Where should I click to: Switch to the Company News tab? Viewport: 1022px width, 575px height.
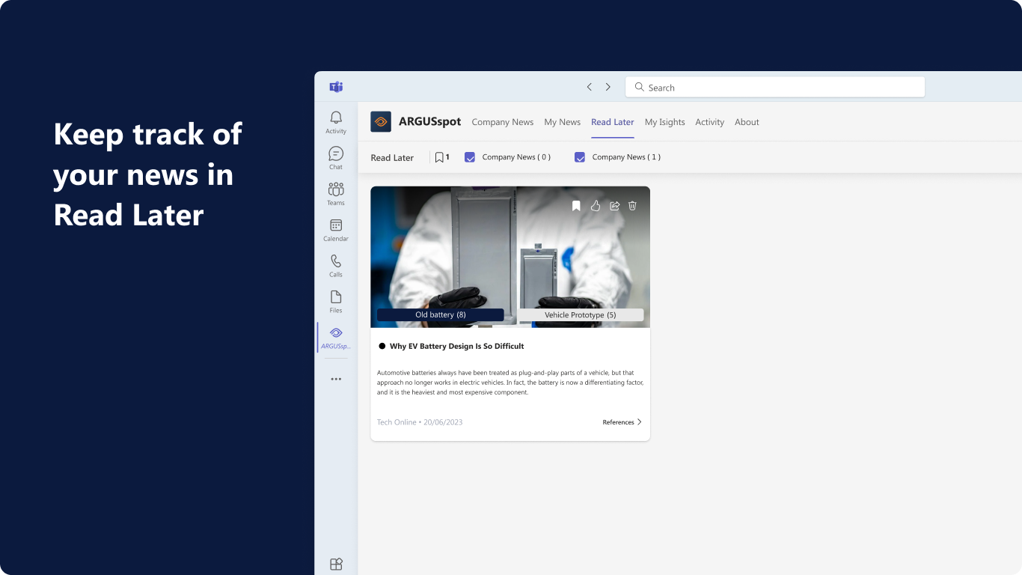click(503, 122)
